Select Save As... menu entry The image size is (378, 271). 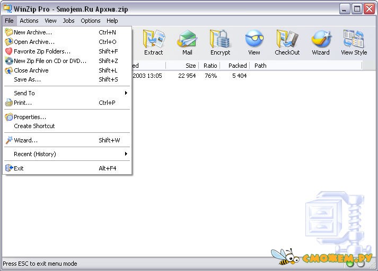[67, 79]
